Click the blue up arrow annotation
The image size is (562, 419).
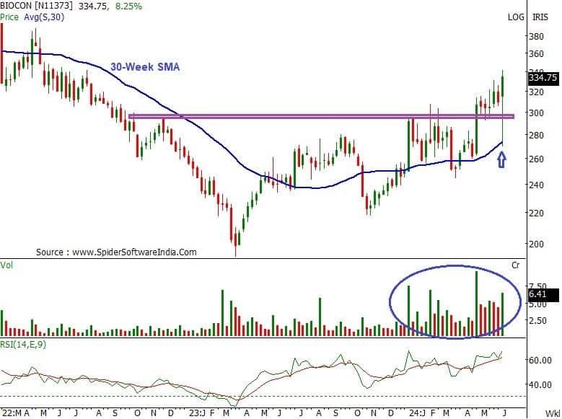pyautogui.click(x=502, y=159)
